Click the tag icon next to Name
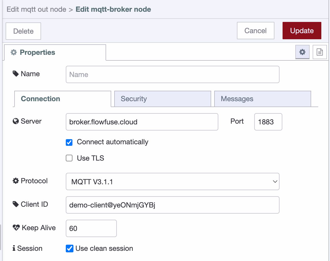Viewport: 330px width, 261px height. [x=15, y=73]
